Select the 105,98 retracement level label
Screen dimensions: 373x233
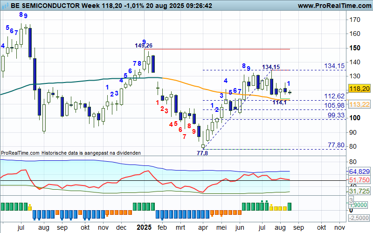click(335, 105)
